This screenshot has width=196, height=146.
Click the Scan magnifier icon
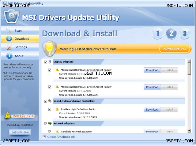pyautogui.click(x=9, y=30)
